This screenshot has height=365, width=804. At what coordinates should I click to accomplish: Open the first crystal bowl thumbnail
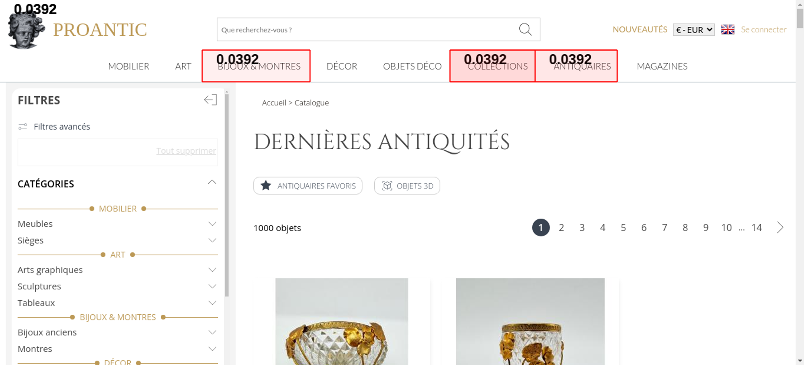coord(341,322)
